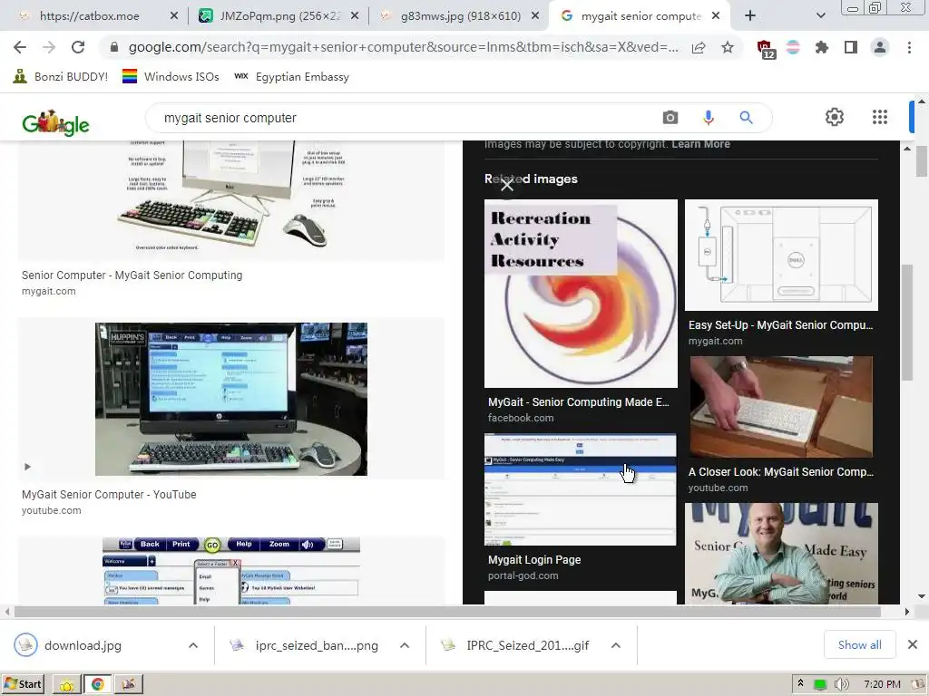
Task: Open the keyboard unboxing related image
Action: click(781, 407)
